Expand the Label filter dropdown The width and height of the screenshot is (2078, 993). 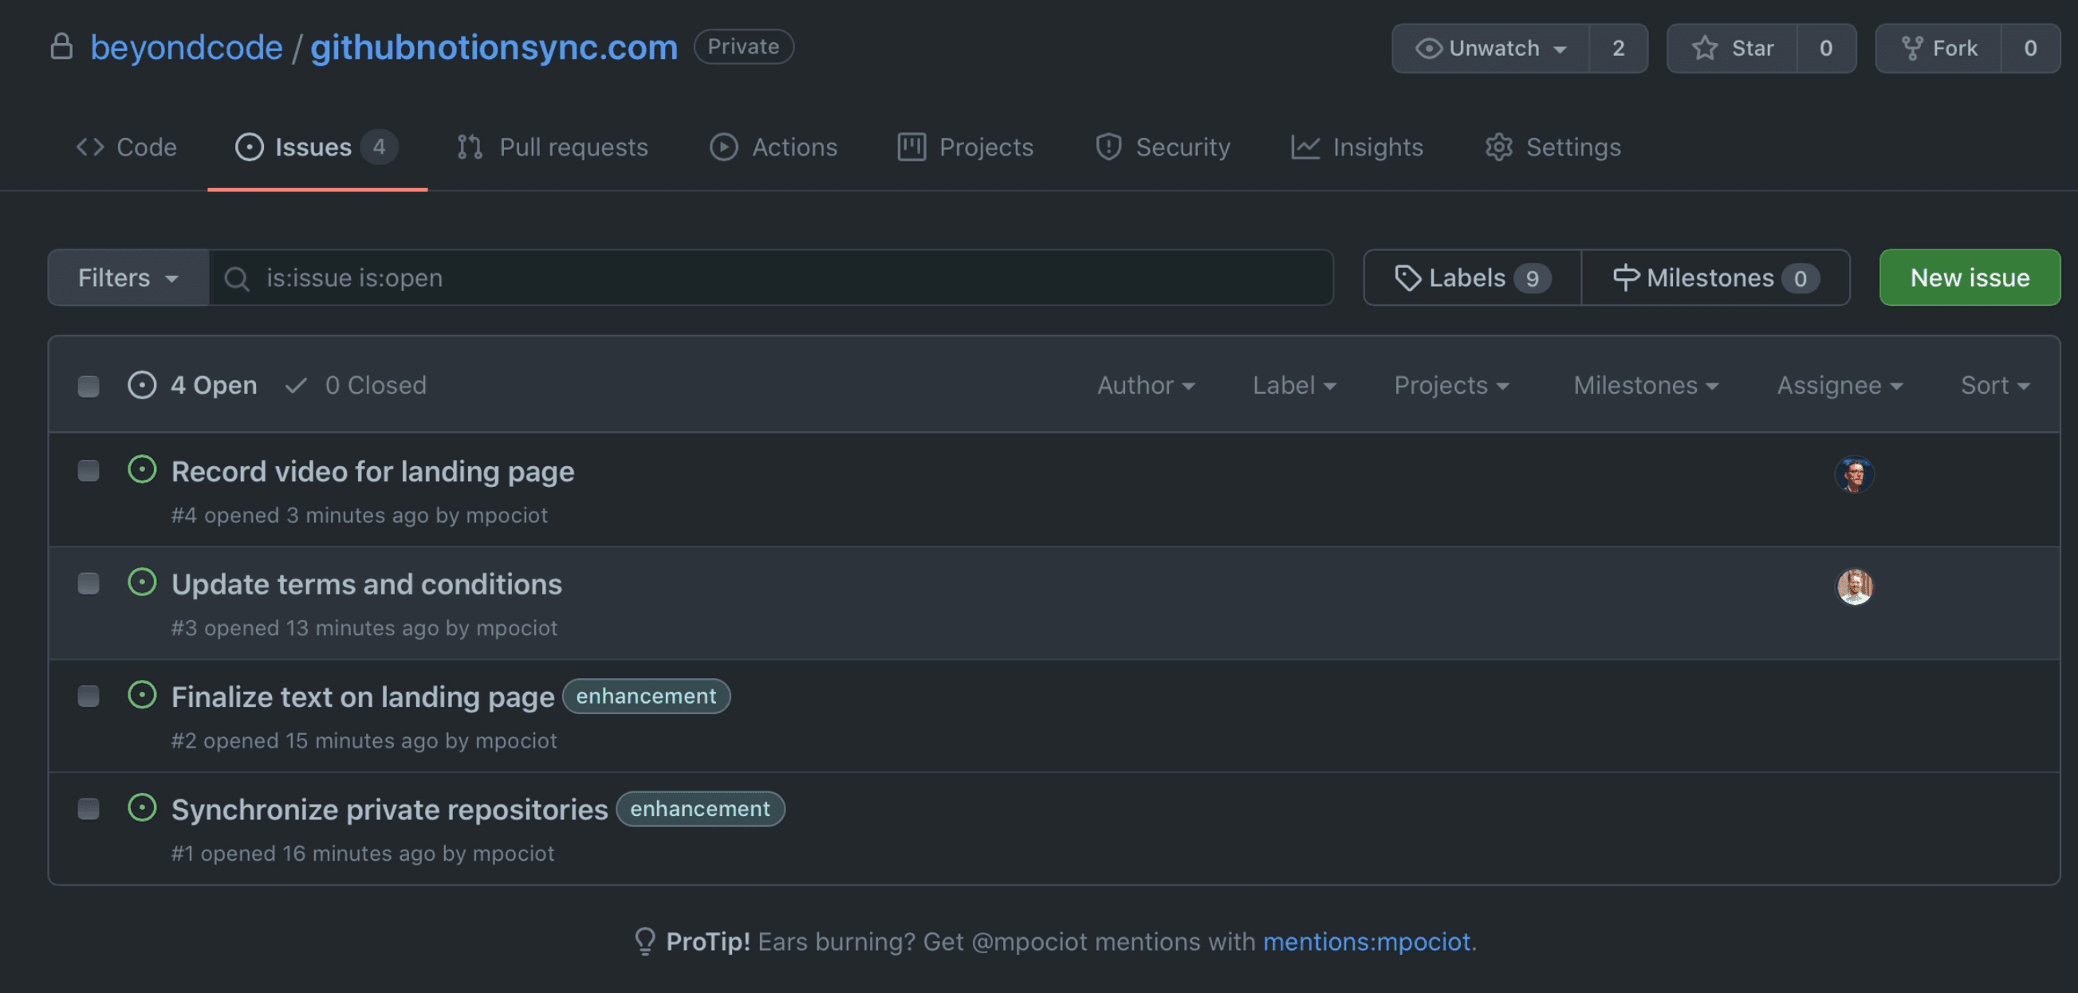1294,385
